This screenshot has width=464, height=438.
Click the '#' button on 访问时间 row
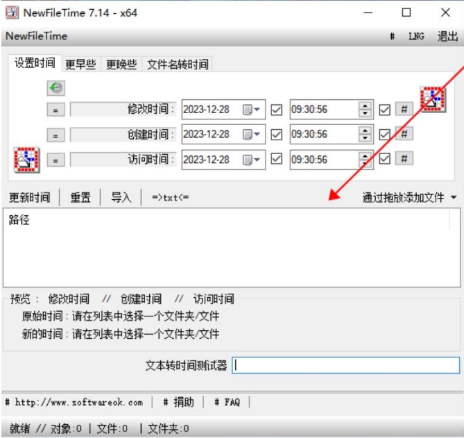point(404,158)
